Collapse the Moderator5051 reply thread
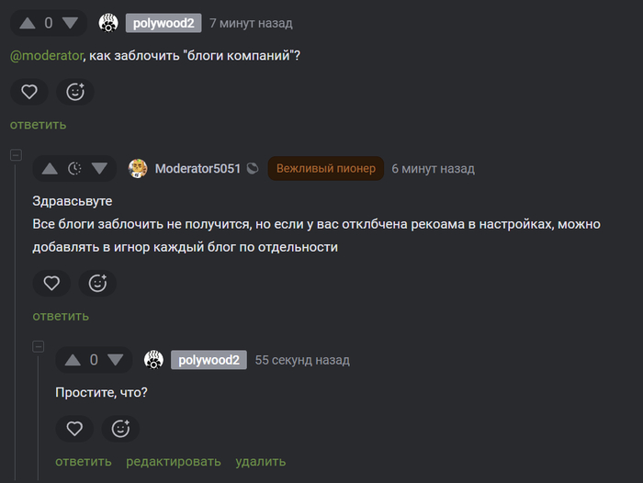 (x=16, y=155)
